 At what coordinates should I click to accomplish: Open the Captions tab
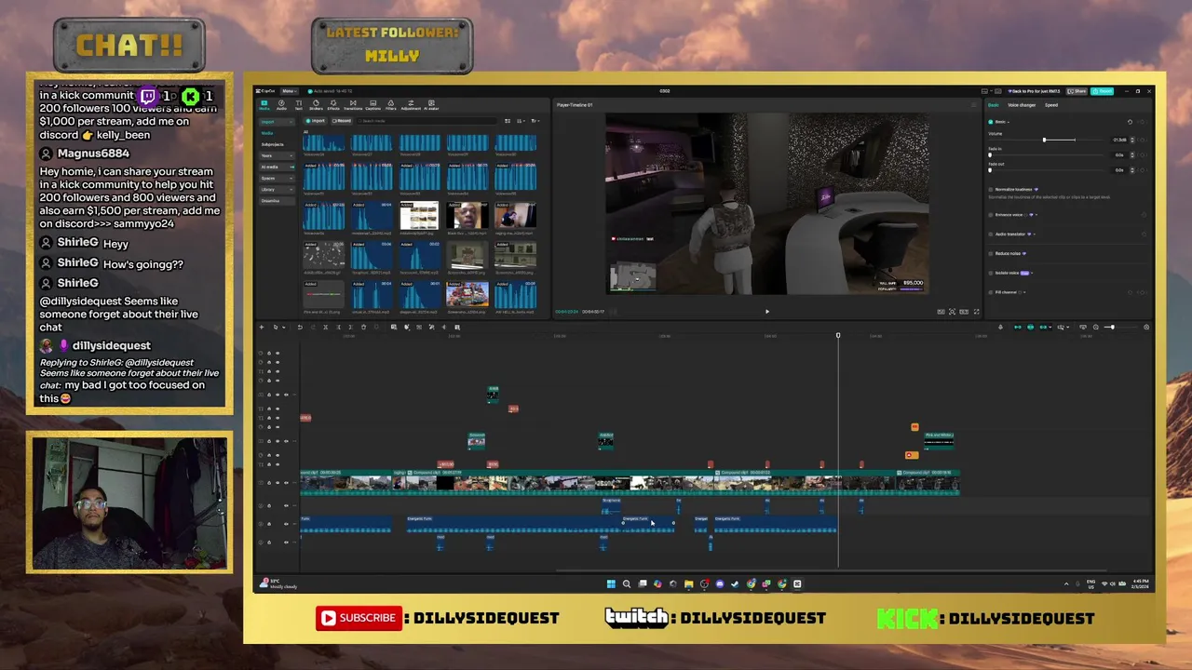tap(372, 104)
